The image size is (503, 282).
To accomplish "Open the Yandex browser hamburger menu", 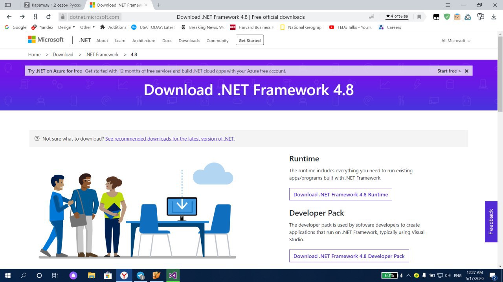I will [448, 5].
